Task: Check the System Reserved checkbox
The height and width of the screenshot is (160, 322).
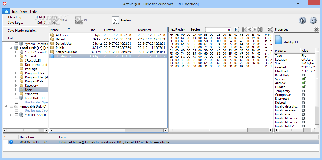Action: tap(16, 44)
